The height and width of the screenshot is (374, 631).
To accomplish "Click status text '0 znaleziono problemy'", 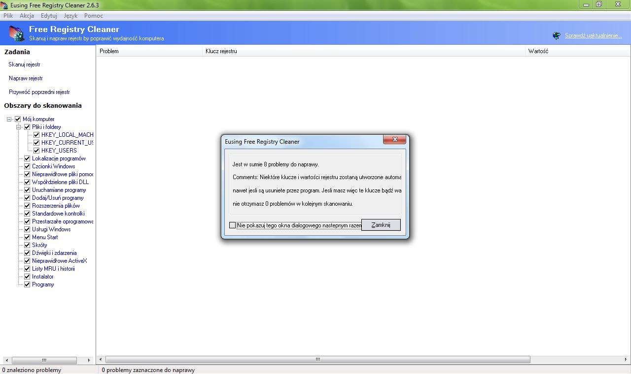I will point(32,370).
